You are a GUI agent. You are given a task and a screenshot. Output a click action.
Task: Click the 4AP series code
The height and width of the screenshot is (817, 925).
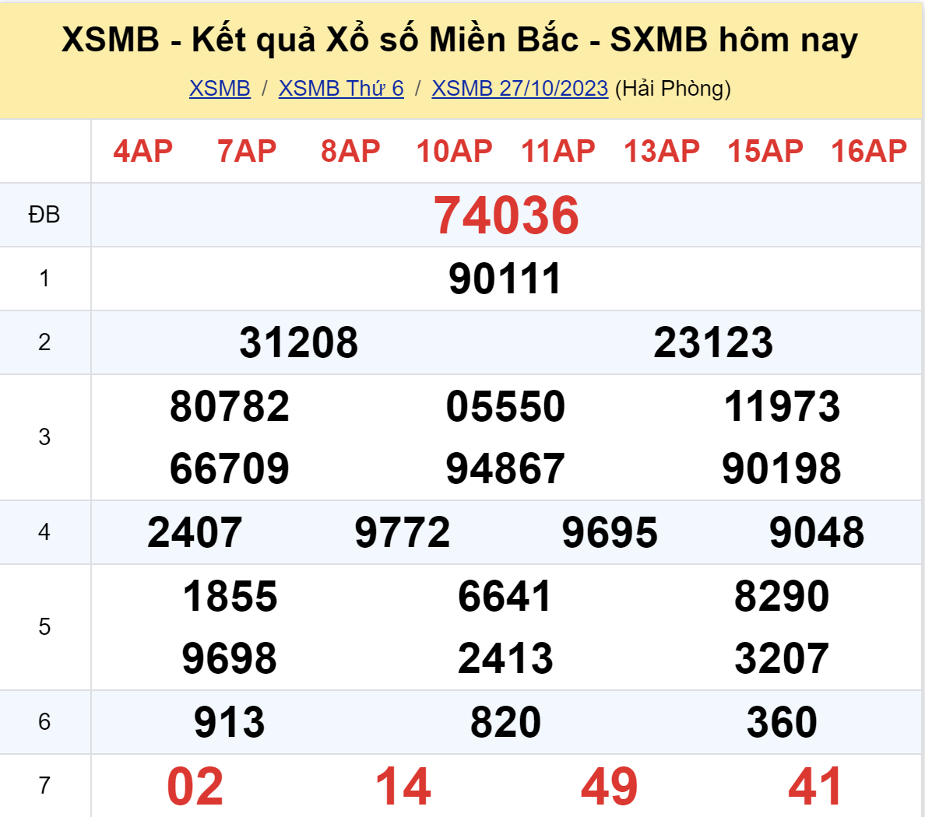click(143, 151)
